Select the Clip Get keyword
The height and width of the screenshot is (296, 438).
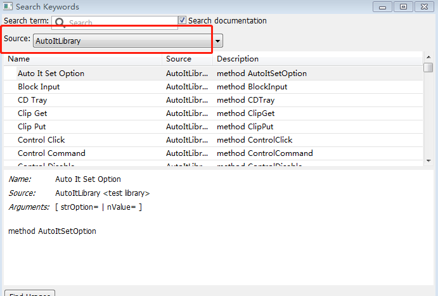coord(32,113)
